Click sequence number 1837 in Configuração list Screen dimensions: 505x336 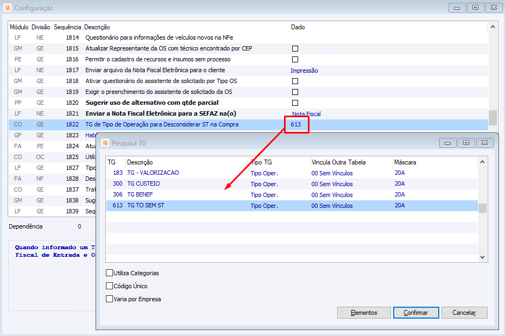(72, 189)
